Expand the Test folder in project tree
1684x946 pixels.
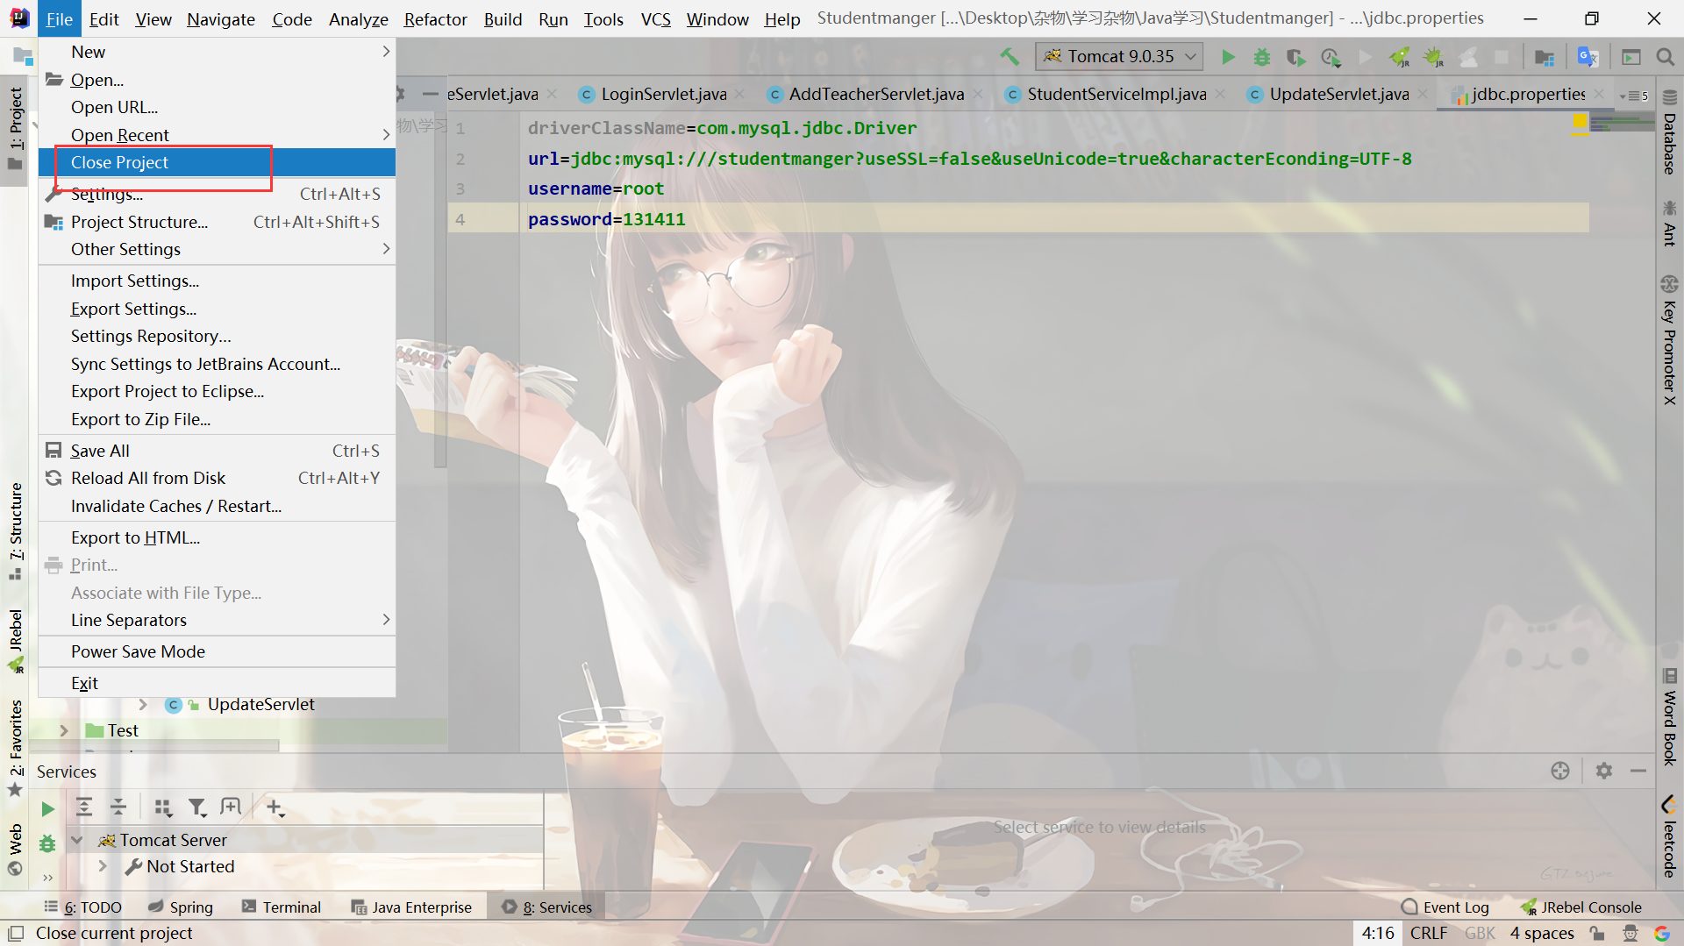click(x=64, y=730)
